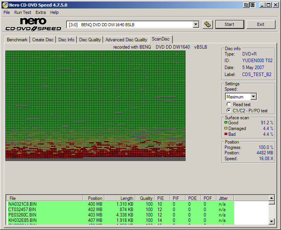Viewport: 281px width, 230px height.
Task: Click the Nero CD-DVD Speed logo
Action: (x=33, y=24)
